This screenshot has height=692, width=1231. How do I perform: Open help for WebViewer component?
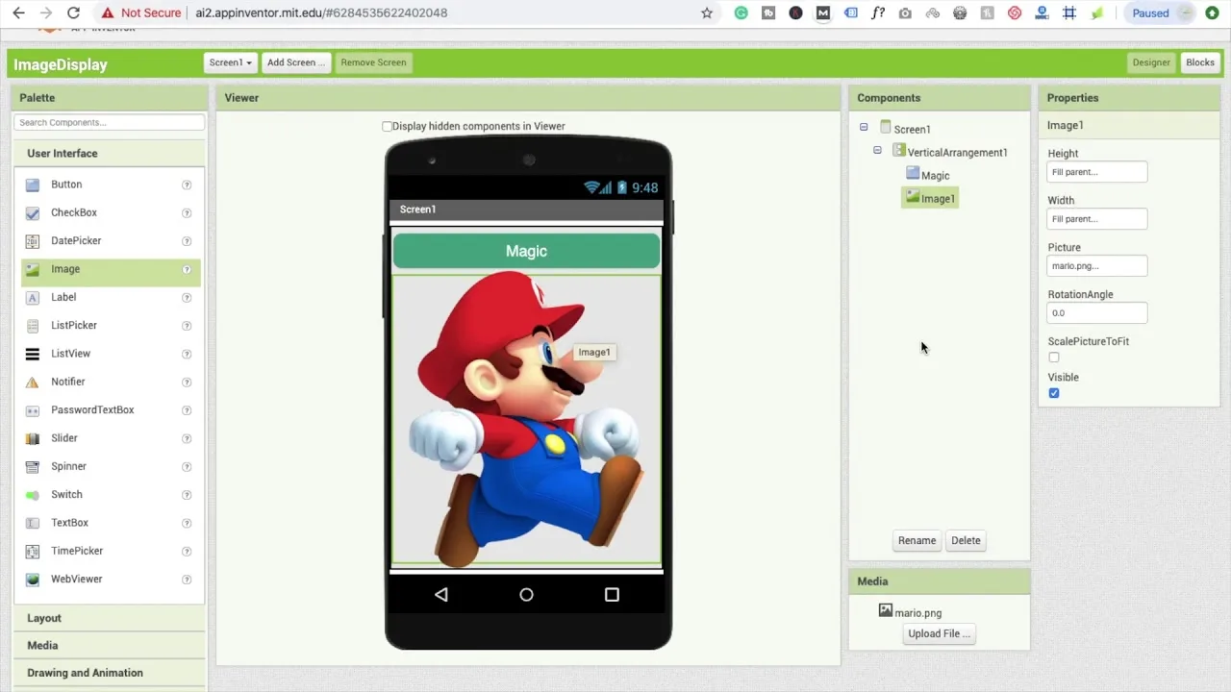(187, 580)
